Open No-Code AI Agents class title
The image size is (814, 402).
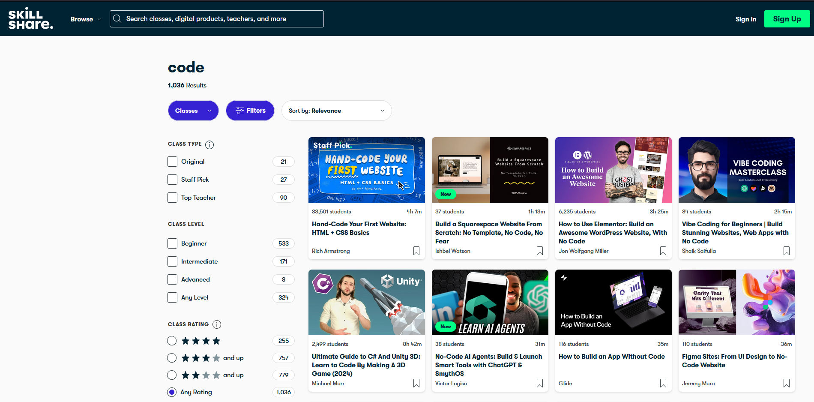pos(488,365)
